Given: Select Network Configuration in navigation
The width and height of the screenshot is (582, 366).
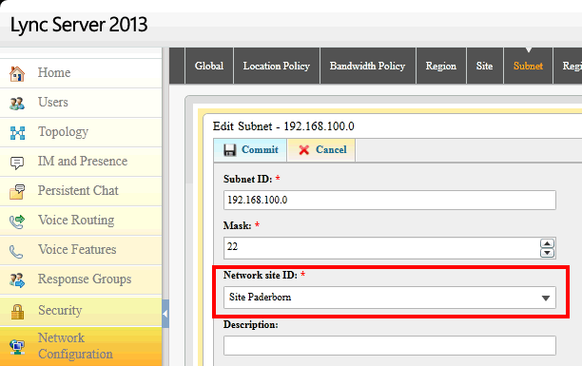Looking at the screenshot, I should point(81,346).
